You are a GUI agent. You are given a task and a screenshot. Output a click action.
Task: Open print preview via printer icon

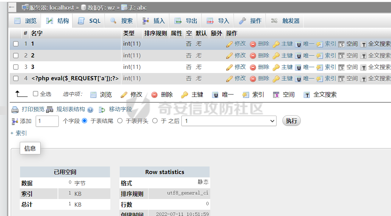pos(15,110)
